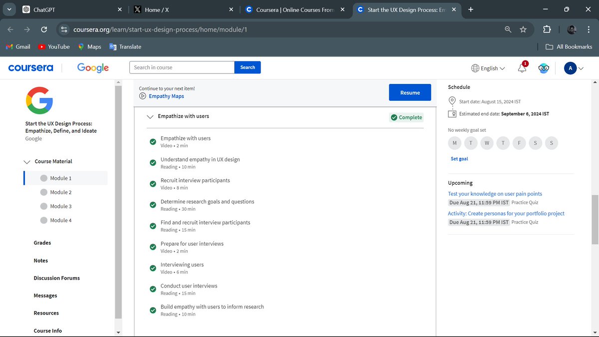Switch to the Coursera Online Courses tab
This screenshot has width=599, height=337.
[295, 9]
